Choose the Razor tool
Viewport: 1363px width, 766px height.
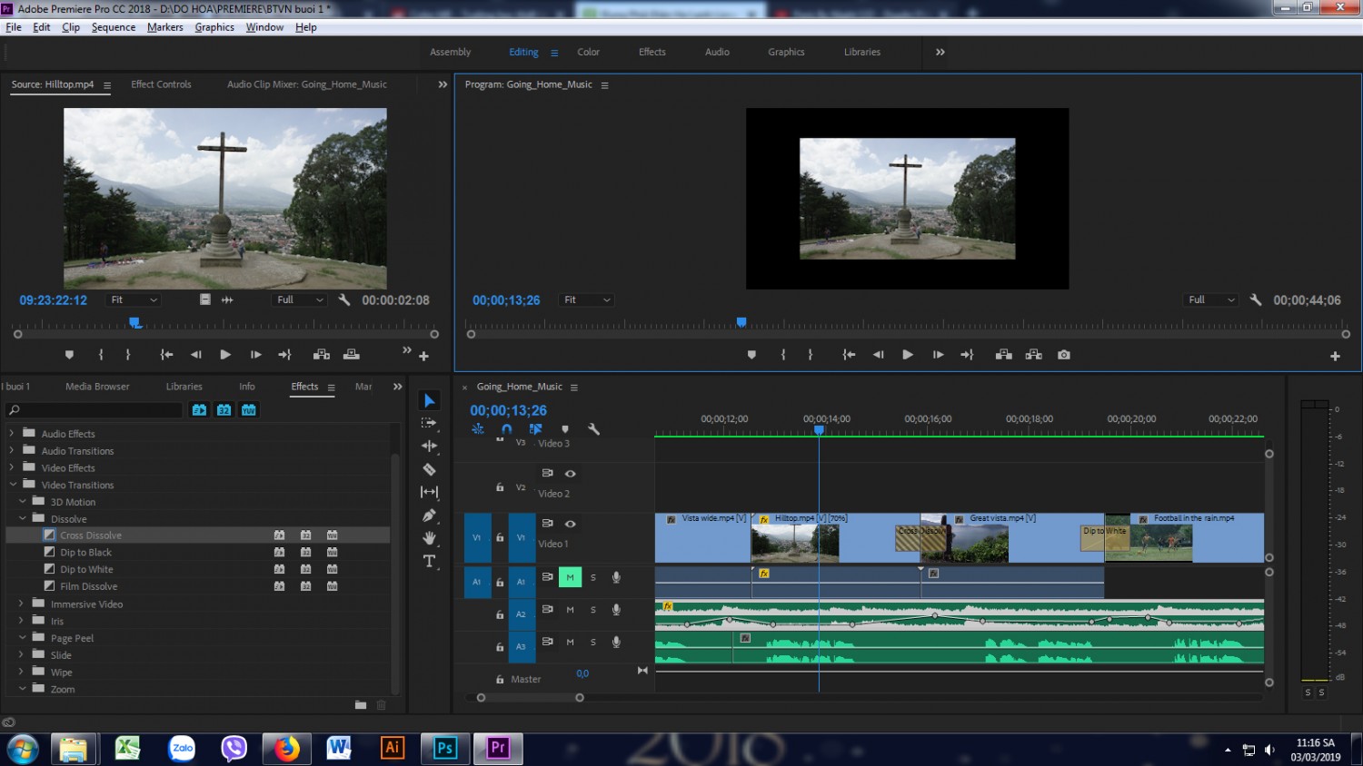(x=430, y=469)
